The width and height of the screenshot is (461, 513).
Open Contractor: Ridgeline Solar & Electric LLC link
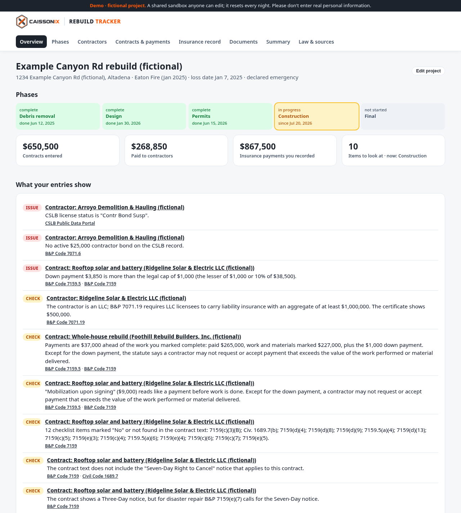116,298
